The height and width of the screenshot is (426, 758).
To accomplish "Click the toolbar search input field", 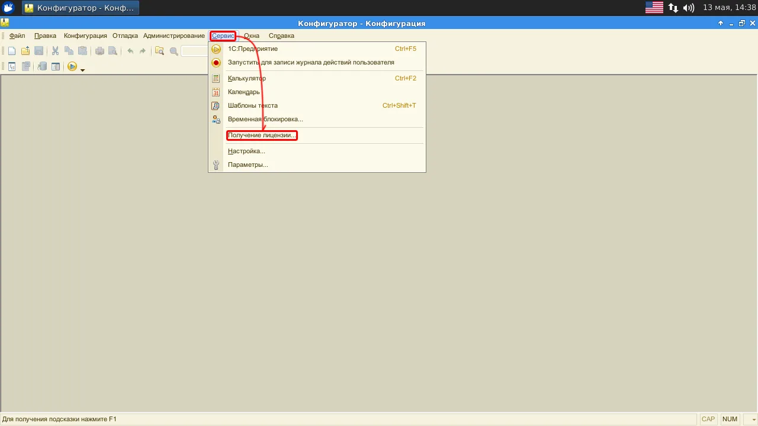I will point(195,51).
